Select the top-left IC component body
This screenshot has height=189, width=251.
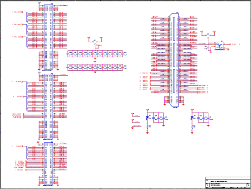click(49, 37)
